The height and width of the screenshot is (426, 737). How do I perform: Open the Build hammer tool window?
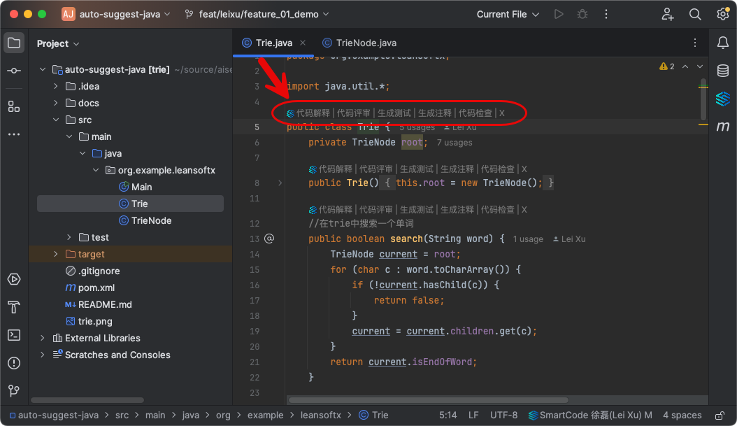click(x=14, y=307)
